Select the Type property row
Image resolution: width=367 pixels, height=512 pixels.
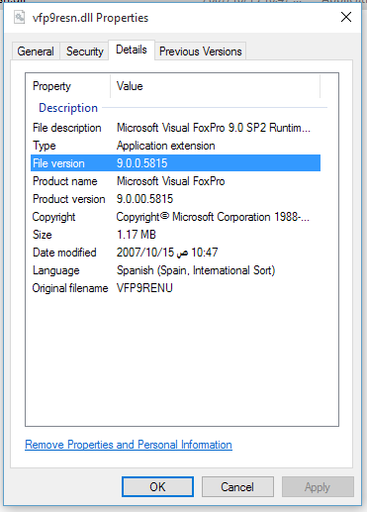(x=175, y=146)
